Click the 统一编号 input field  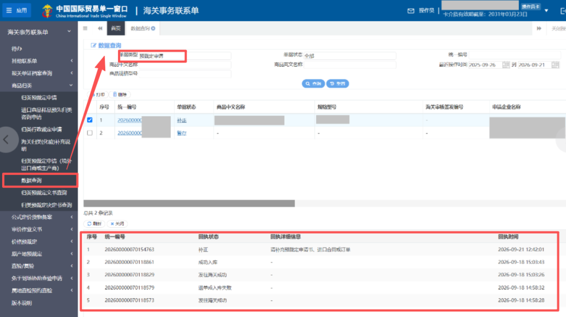tap(515, 55)
